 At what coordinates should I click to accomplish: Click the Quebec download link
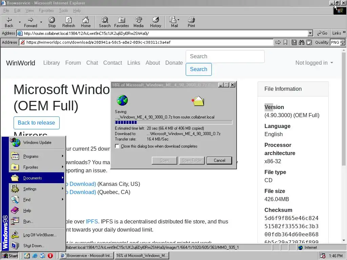pyautogui.click(x=81, y=192)
